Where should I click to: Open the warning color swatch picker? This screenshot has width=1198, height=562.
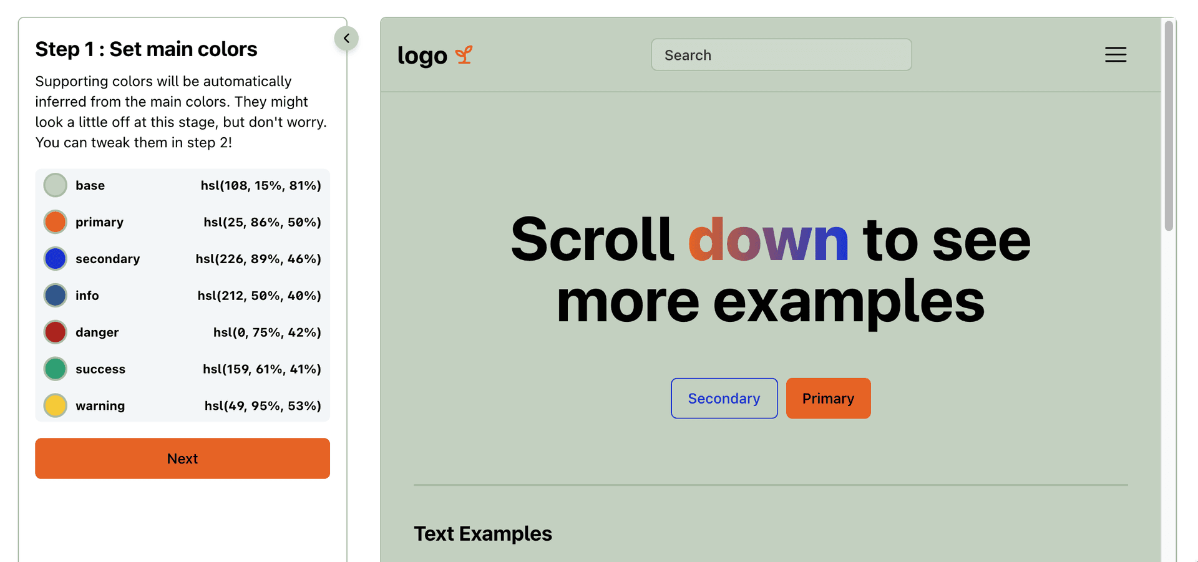pos(55,405)
